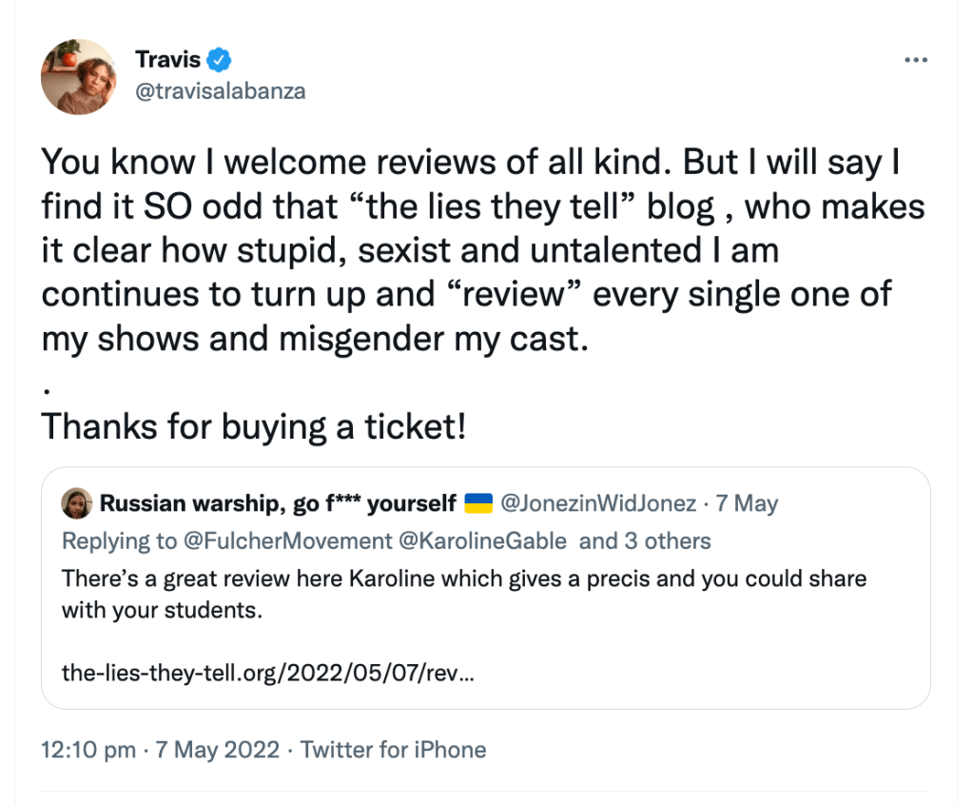
Task: Open the the-lies-they-tell.org review link
Action: pos(268,673)
